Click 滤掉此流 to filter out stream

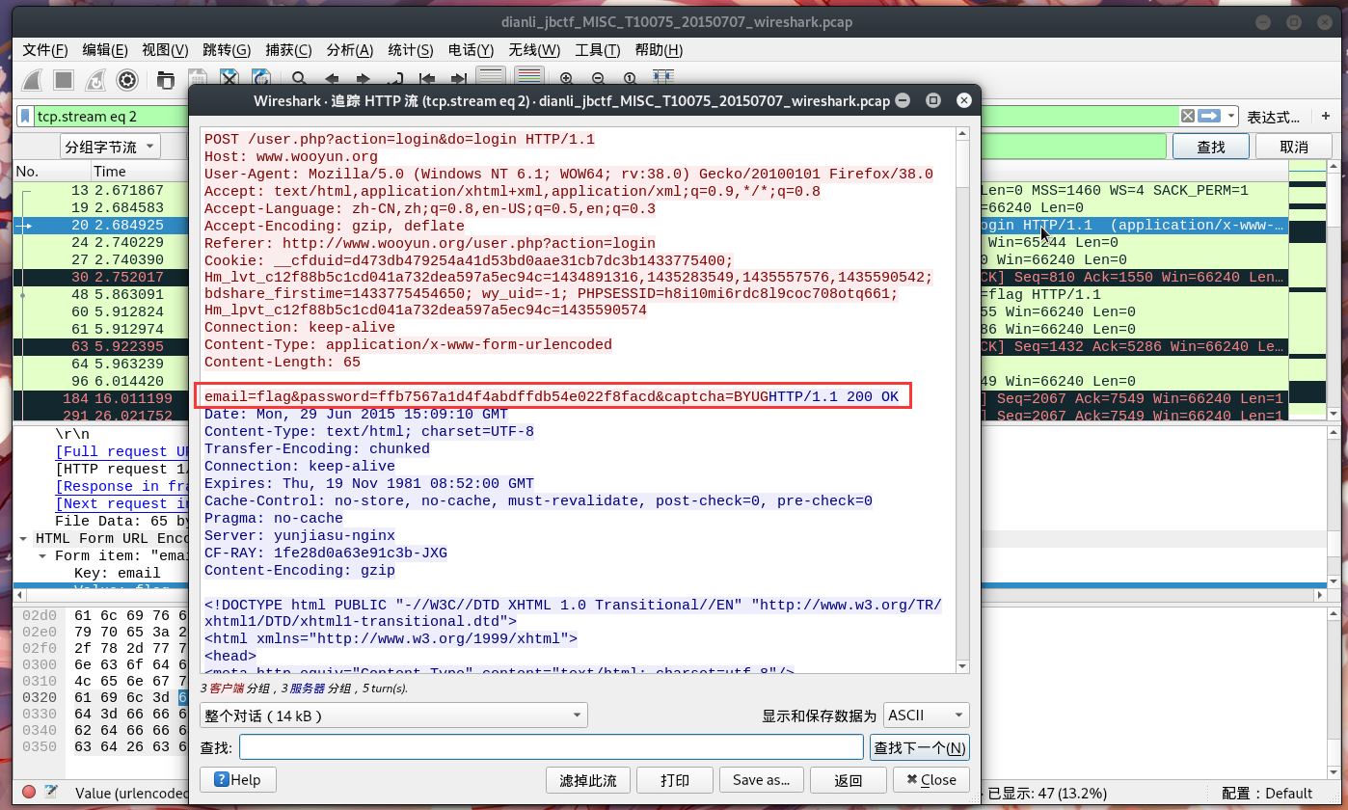pos(588,780)
